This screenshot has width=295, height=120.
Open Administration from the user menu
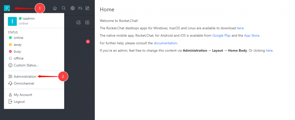pyautogui.click(x=25, y=77)
